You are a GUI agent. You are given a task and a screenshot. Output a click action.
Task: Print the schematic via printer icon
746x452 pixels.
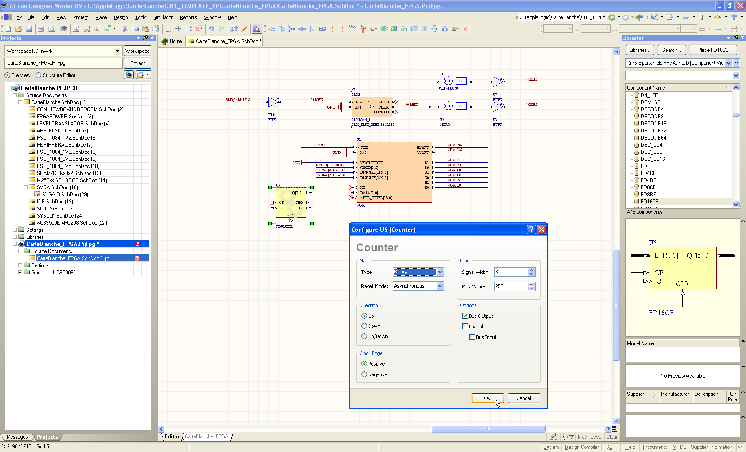[x=41, y=29]
